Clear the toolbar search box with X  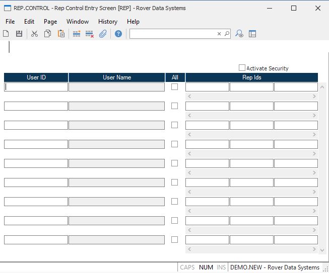pos(219,34)
